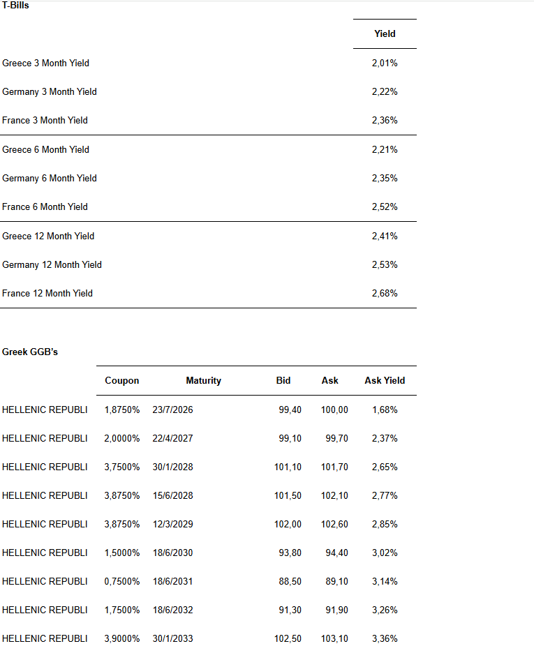
Task: Click the Greek GGB's section heading
Action: tap(30, 352)
